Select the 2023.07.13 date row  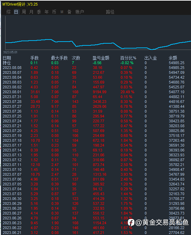pyautogui.click(x=12, y=155)
